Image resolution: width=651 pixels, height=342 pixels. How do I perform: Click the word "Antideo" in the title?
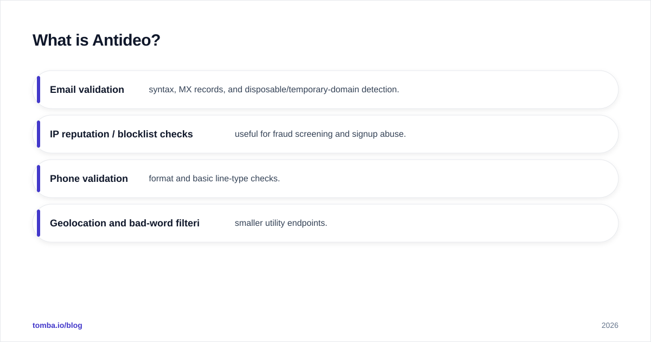coord(126,40)
